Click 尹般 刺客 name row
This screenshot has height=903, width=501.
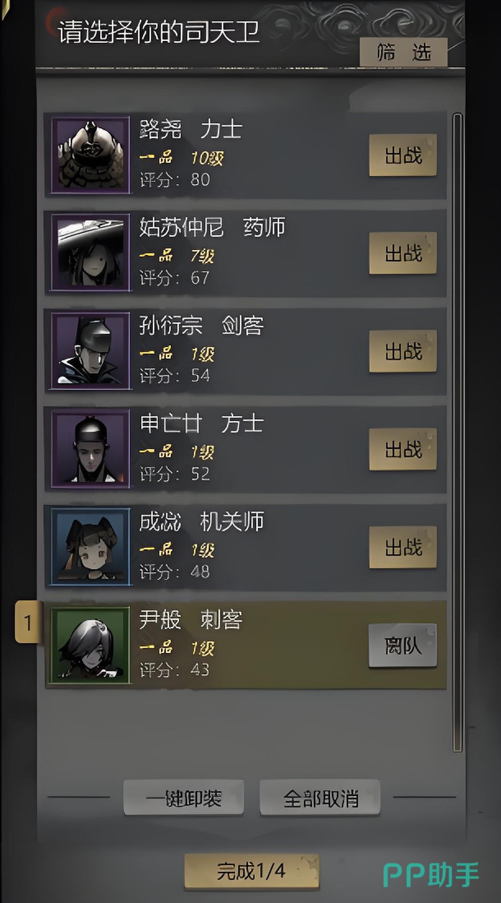(191, 620)
